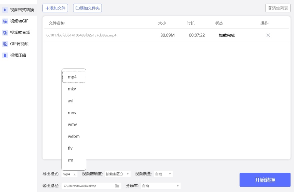Click the 00:07:22 duration value
Screen dimensions: 294x192
(x=197, y=35)
